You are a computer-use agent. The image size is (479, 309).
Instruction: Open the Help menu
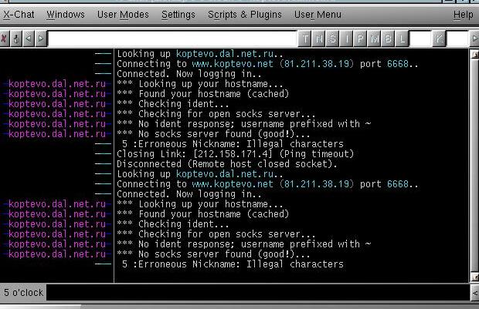click(463, 15)
